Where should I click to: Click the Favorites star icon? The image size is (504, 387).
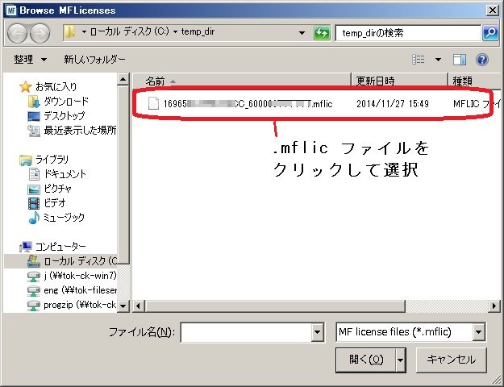click(25, 87)
